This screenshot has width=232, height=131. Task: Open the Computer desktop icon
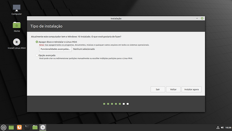click(17, 10)
